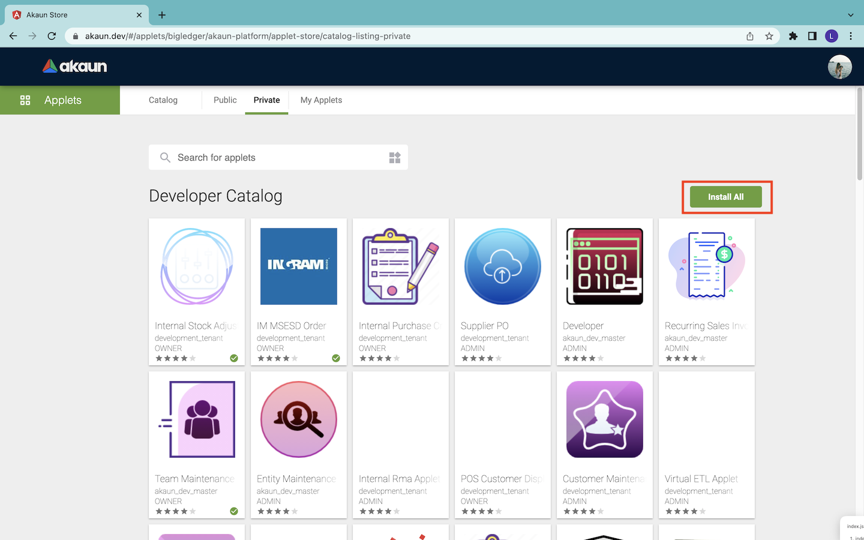Open Chrome's three-dot options menu

click(x=851, y=36)
